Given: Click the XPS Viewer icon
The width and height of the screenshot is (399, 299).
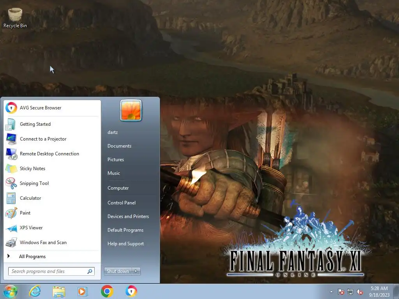Looking at the screenshot, I should [11, 228].
